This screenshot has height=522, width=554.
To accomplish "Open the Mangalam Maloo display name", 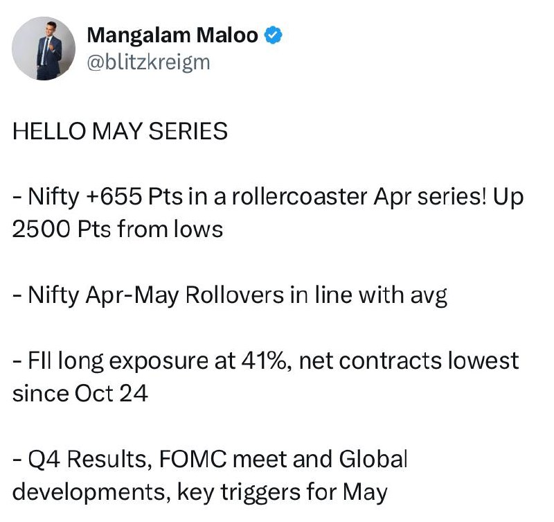I will [172, 35].
